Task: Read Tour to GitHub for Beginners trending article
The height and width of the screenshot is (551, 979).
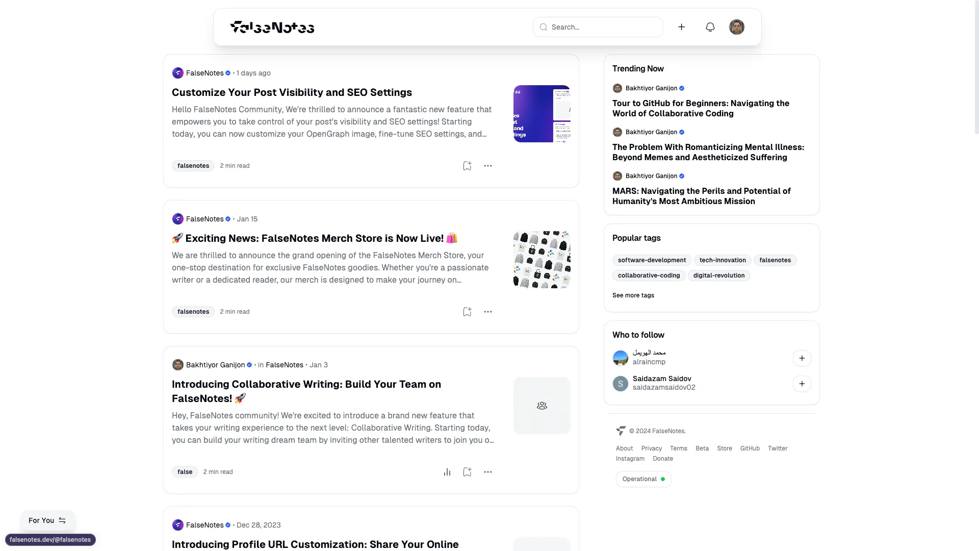Action: point(701,108)
